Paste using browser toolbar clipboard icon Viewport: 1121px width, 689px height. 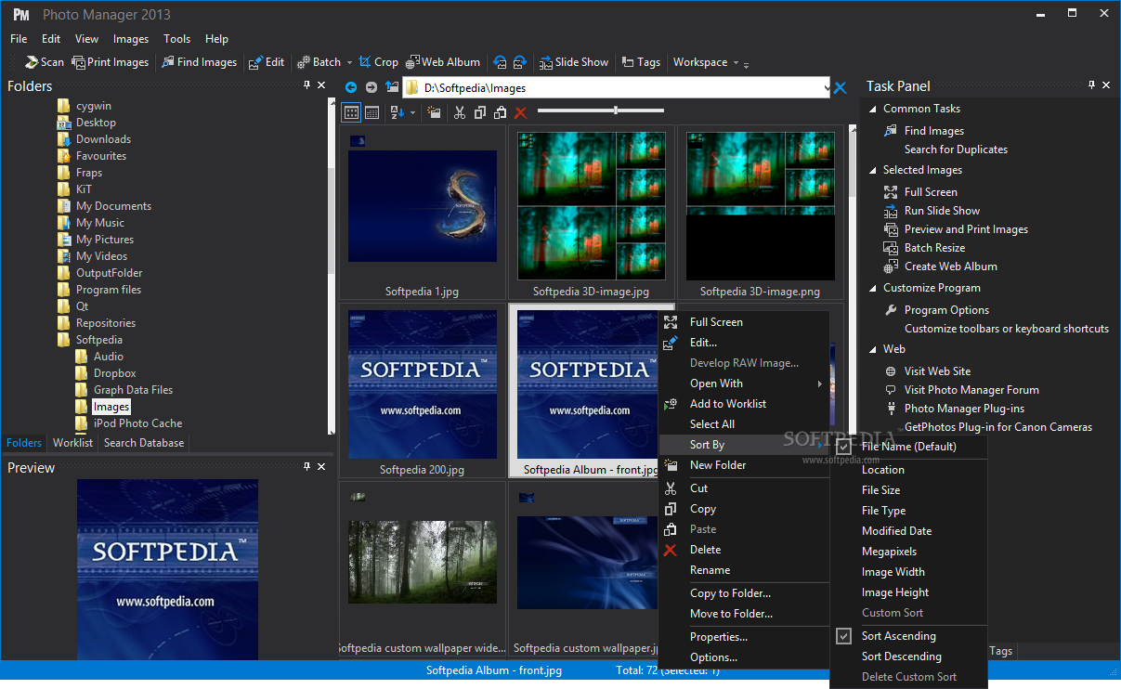click(x=500, y=112)
